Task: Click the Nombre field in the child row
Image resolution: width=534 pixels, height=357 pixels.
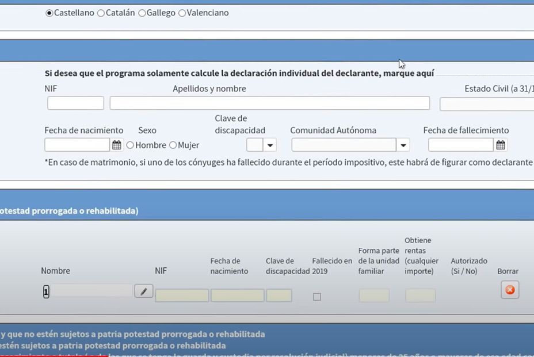Action: (x=92, y=291)
